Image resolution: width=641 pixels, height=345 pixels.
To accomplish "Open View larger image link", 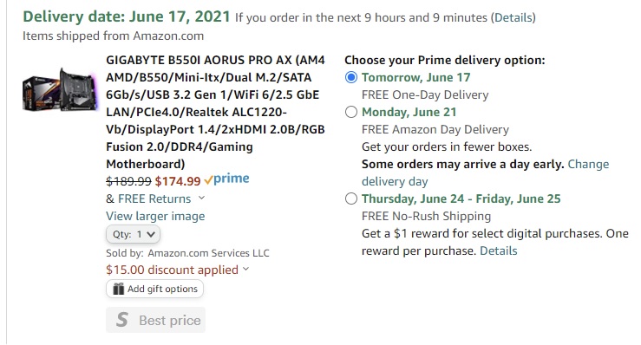I will pos(155,216).
